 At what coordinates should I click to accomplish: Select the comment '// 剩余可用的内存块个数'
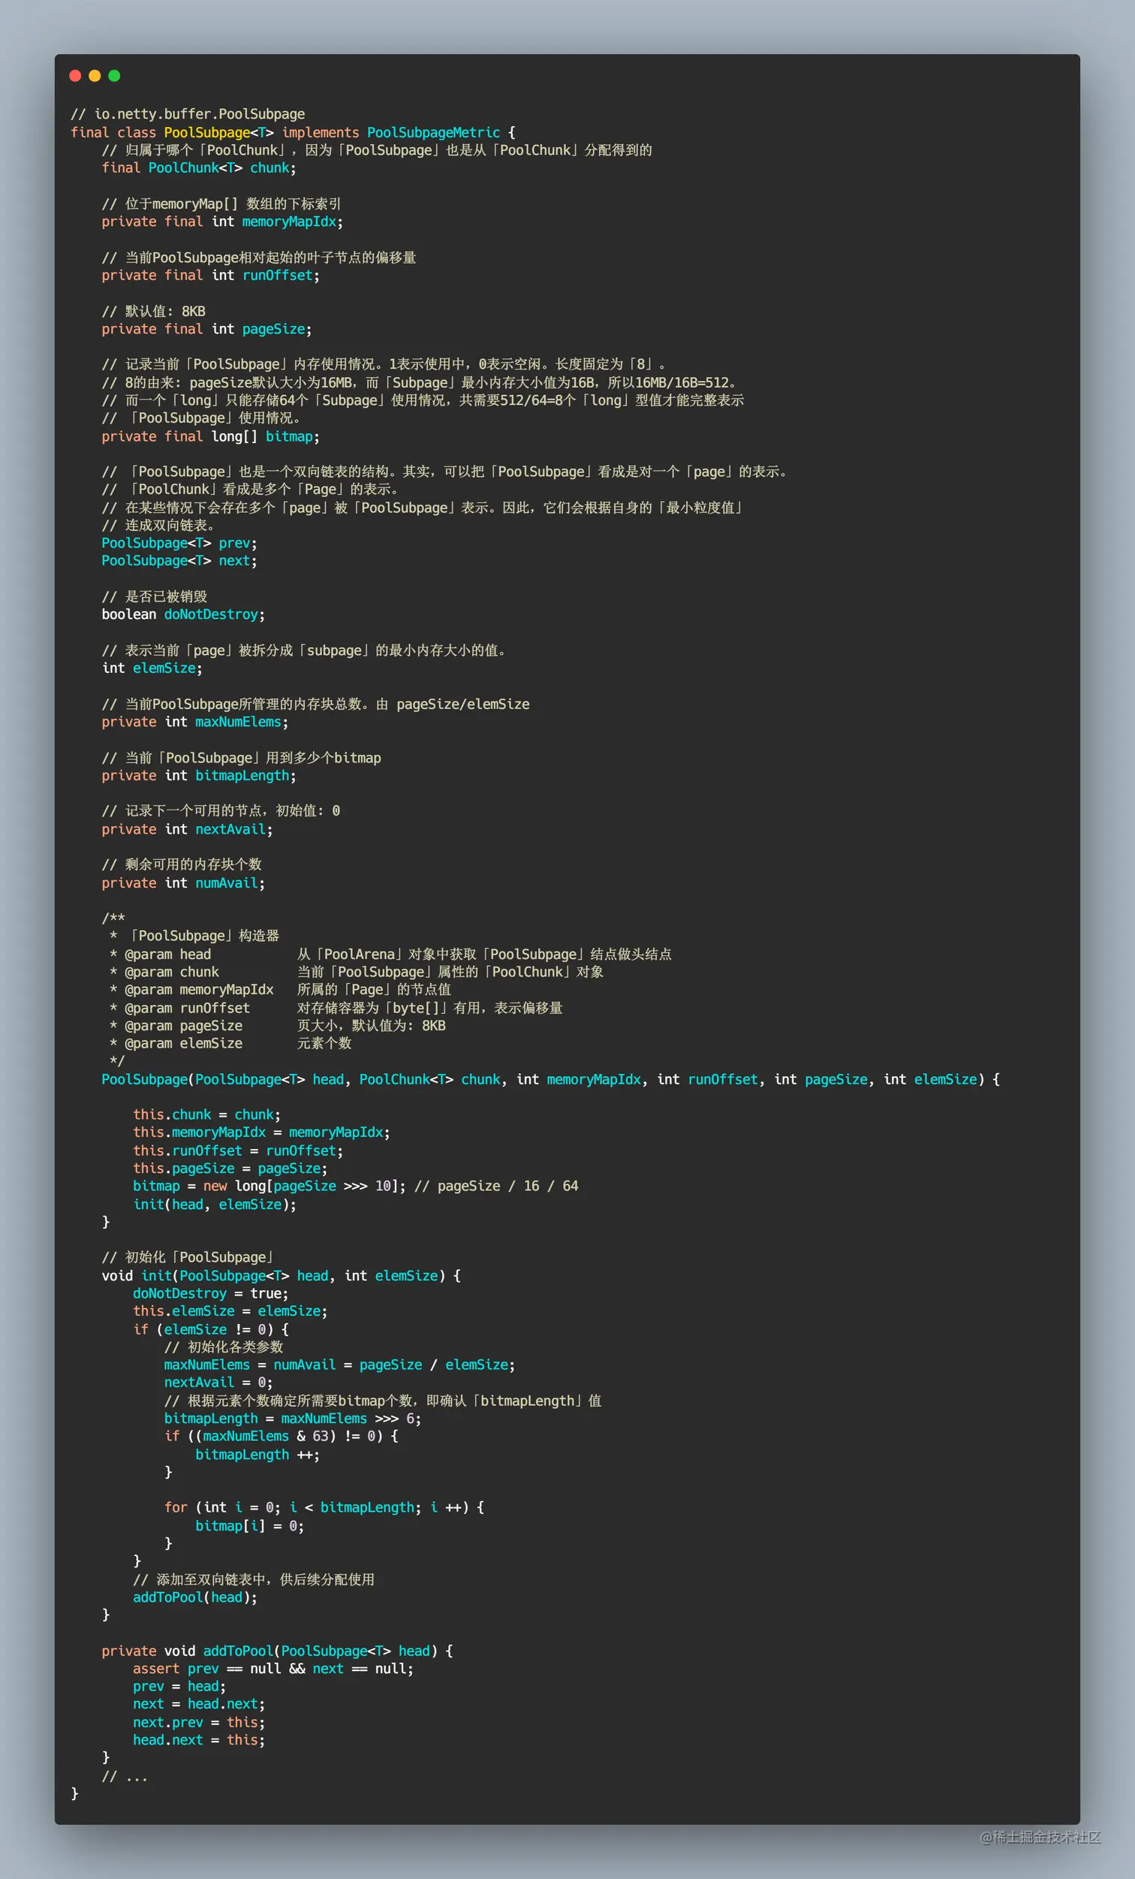tap(182, 864)
